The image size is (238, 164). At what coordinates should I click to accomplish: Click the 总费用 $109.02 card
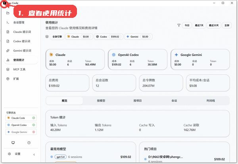67,83
